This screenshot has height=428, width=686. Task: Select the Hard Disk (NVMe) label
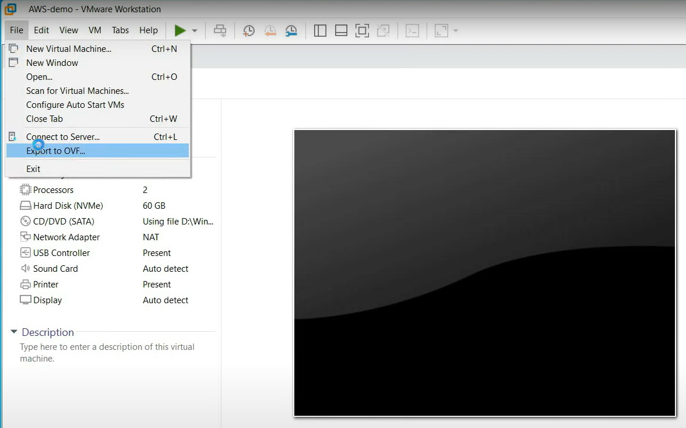(x=68, y=206)
